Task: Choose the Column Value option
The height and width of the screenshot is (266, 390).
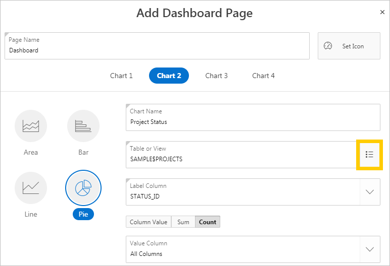Action: pos(149,222)
